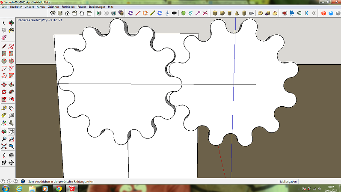Open the Kamera menu
Image resolution: width=341 pixels, height=192 pixels.
pos(41,7)
